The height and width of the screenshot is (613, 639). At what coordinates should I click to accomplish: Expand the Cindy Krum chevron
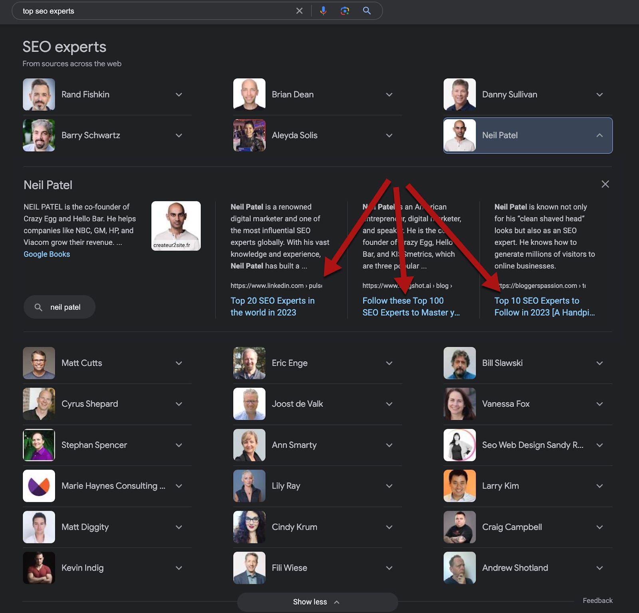pos(389,527)
